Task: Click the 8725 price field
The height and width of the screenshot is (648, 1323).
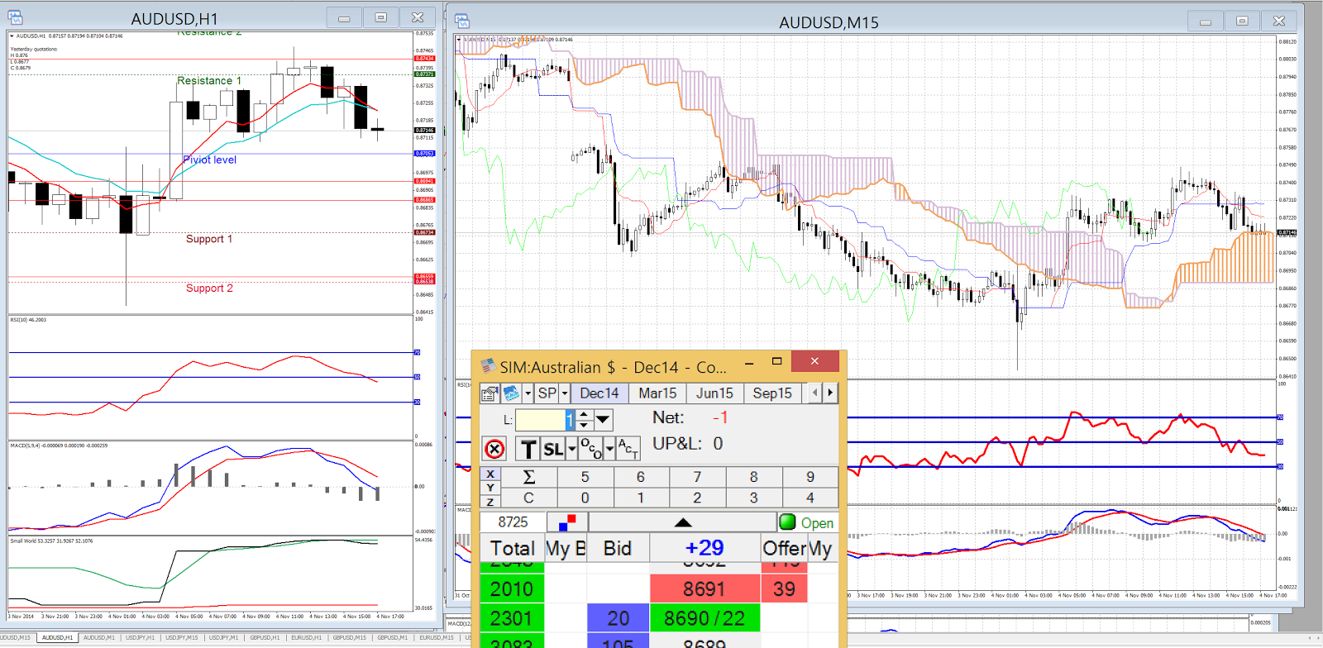Action: click(x=513, y=522)
